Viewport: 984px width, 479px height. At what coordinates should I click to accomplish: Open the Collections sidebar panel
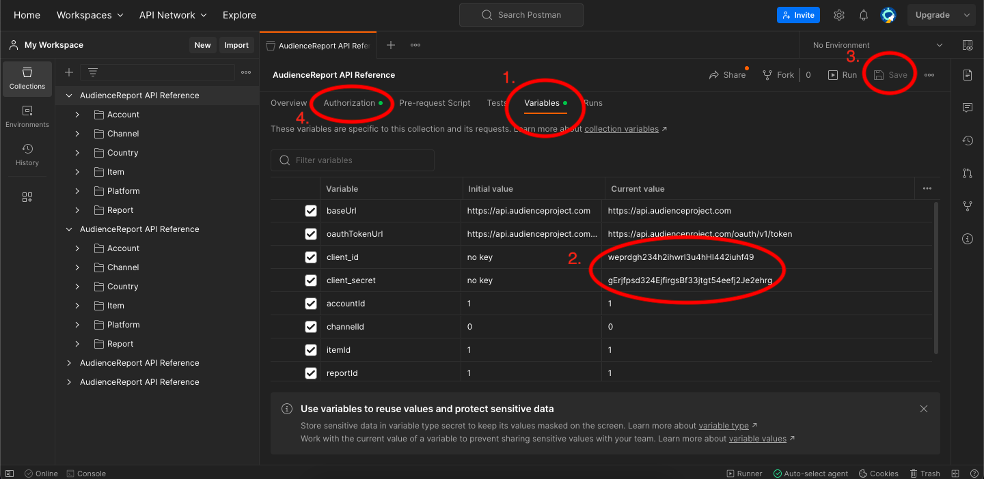pos(27,78)
